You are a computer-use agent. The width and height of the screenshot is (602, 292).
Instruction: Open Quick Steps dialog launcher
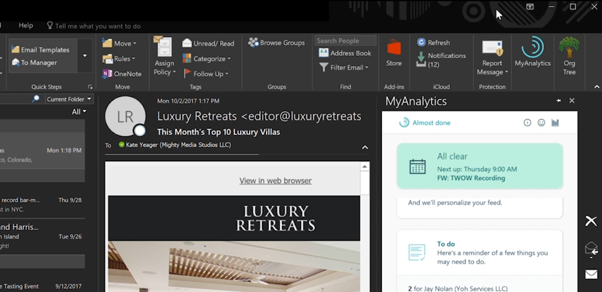[x=90, y=87]
